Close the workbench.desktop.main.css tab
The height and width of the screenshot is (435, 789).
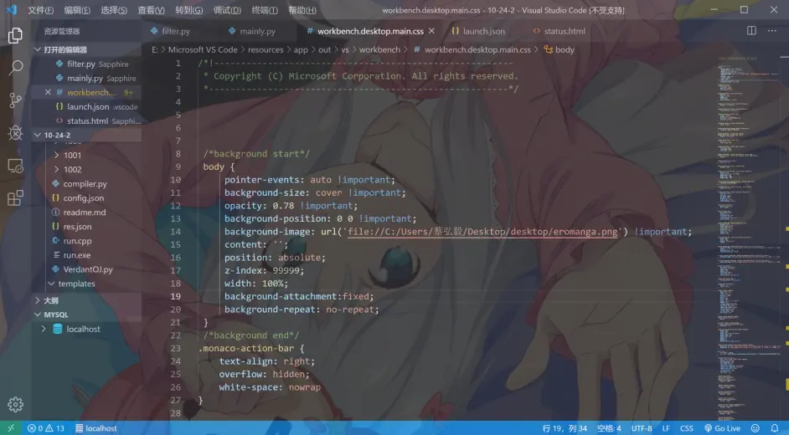(431, 31)
